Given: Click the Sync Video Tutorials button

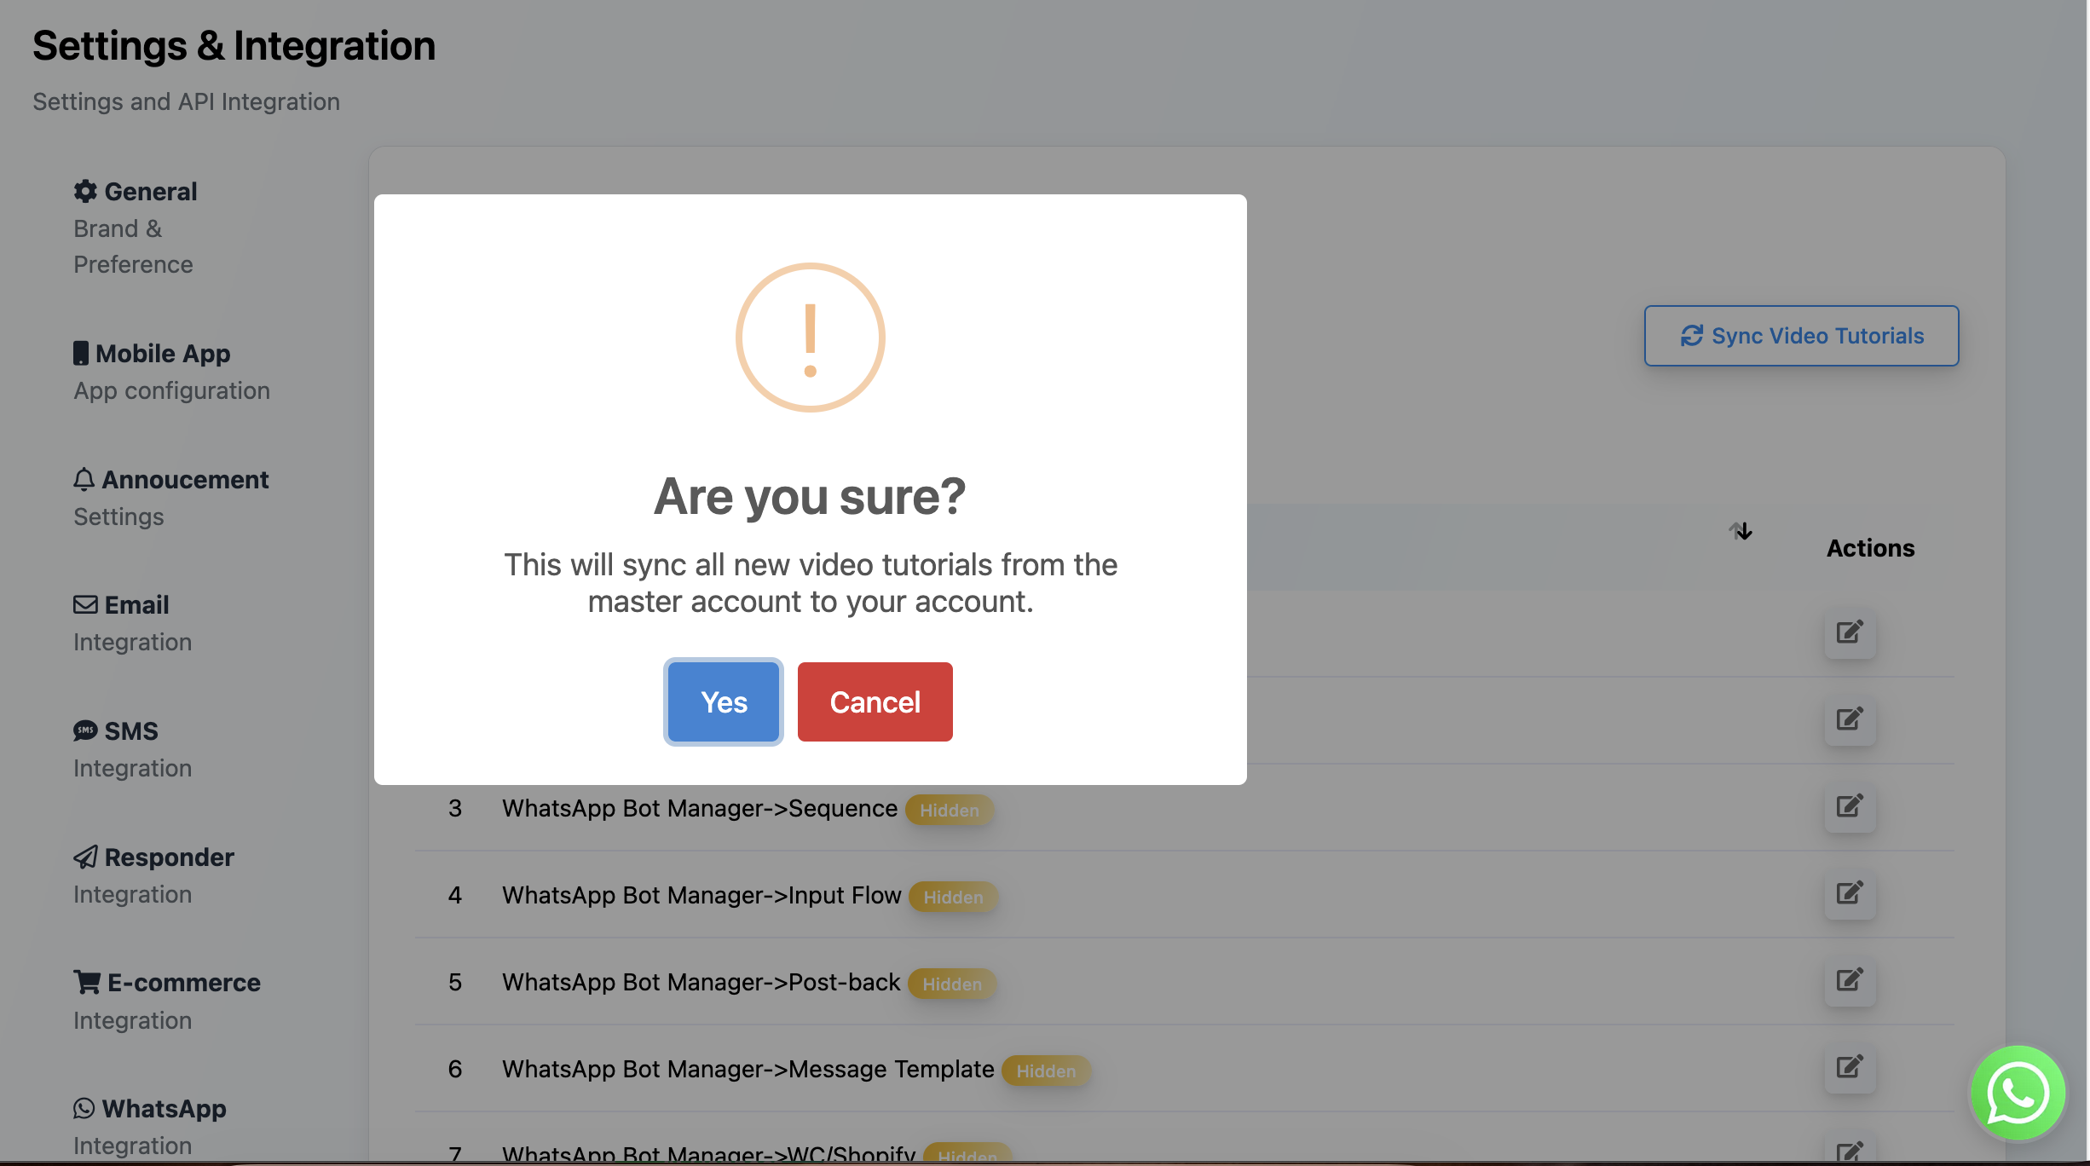Looking at the screenshot, I should pos(1801,336).
